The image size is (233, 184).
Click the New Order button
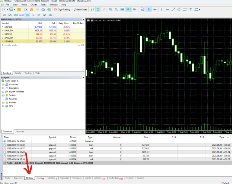point(80,10)
